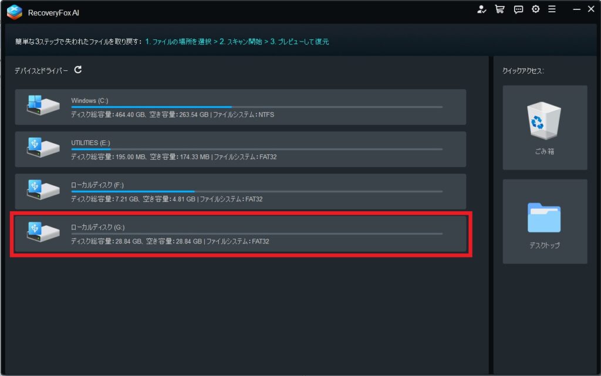Click the ごみ箱 label

pyautogui.click(x=545, y=151)
